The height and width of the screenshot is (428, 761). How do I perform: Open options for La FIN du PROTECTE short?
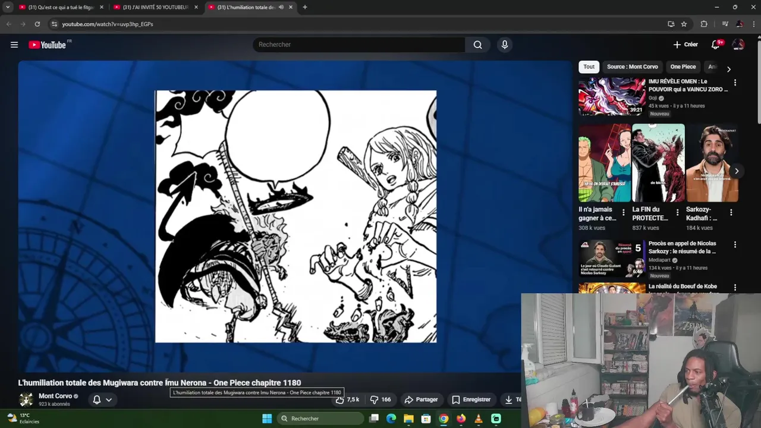[677, 212]
